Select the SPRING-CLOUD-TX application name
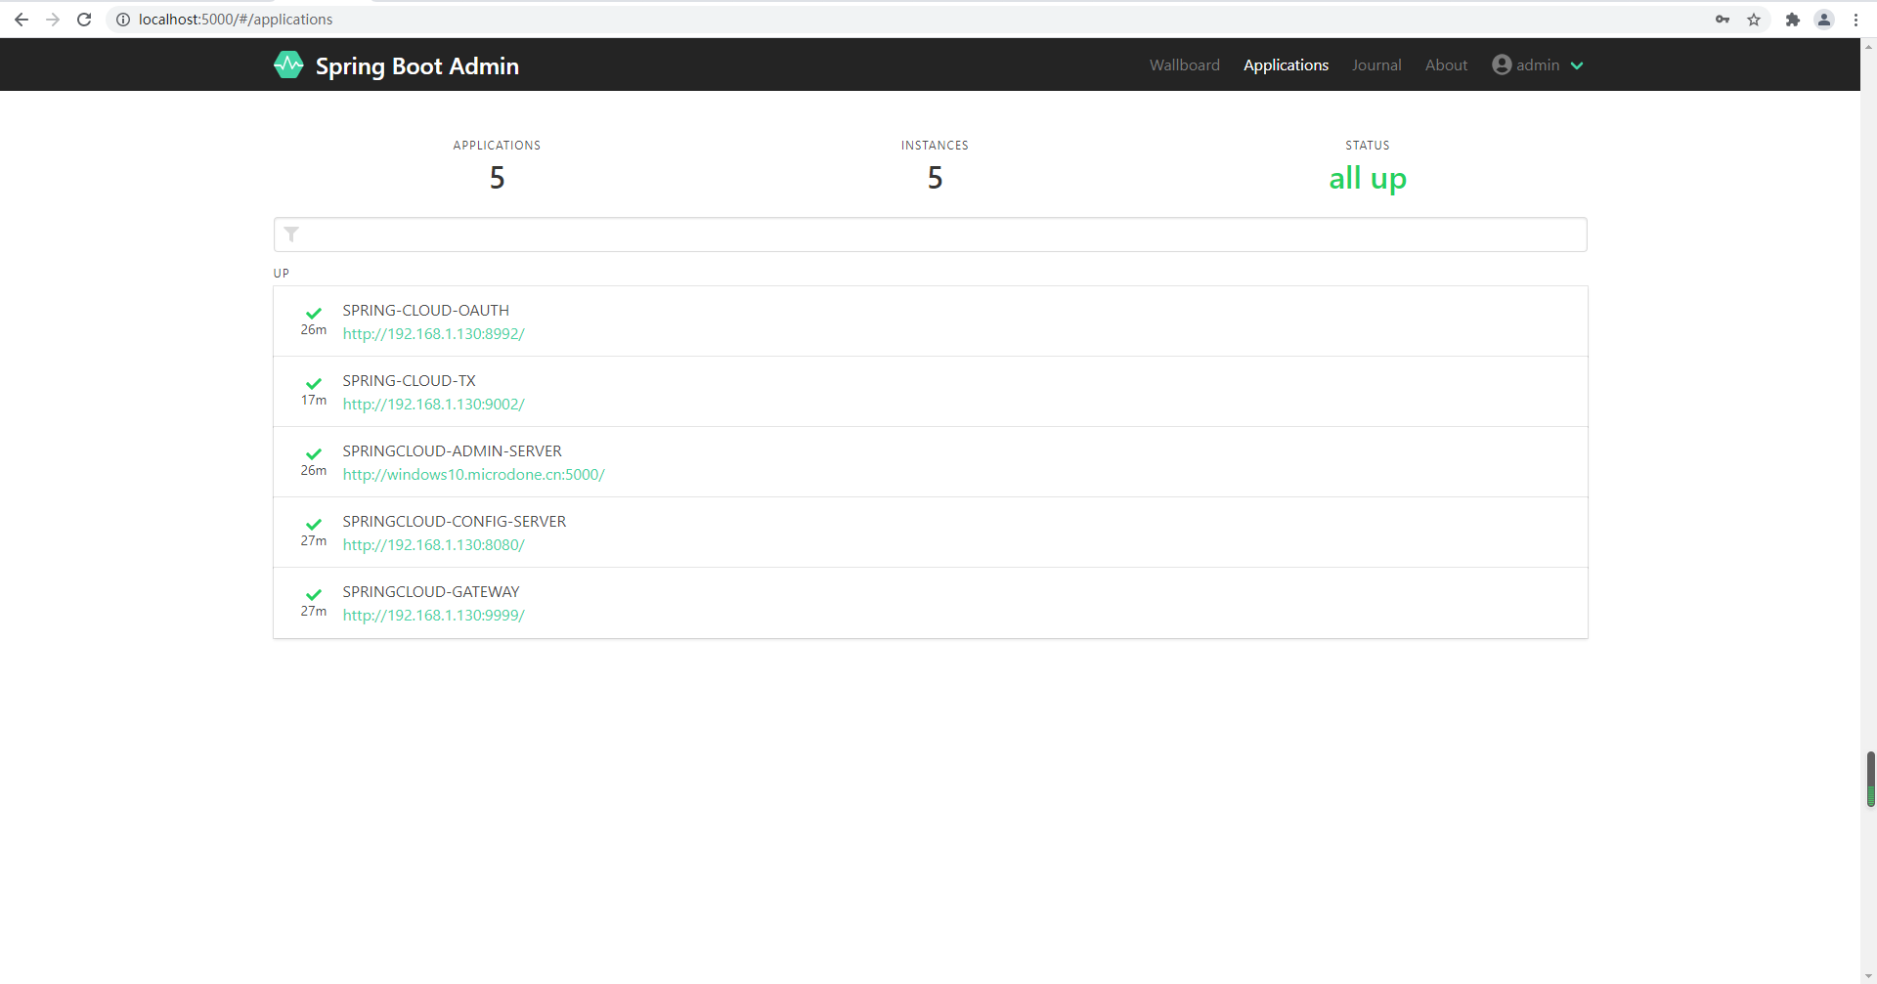The image size is (1877, 984). [409, 380]
